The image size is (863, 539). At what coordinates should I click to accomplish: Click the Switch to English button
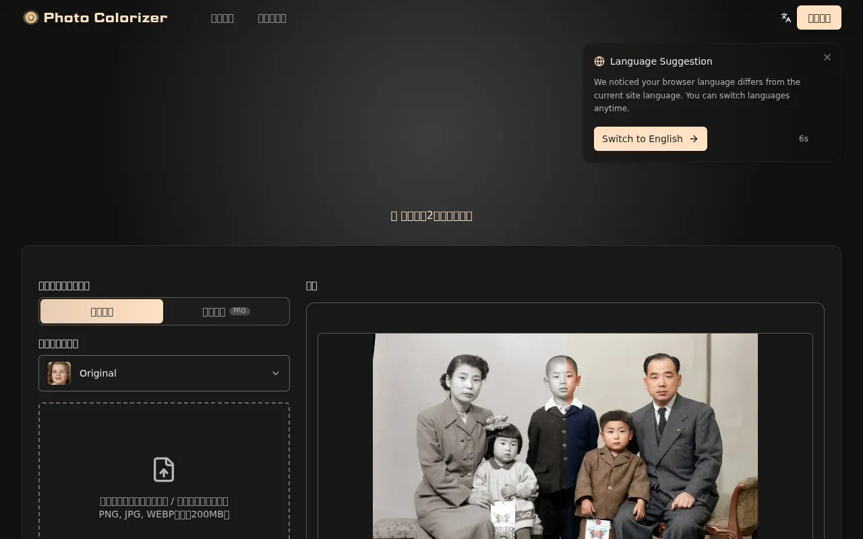click(x=651, y=139)
